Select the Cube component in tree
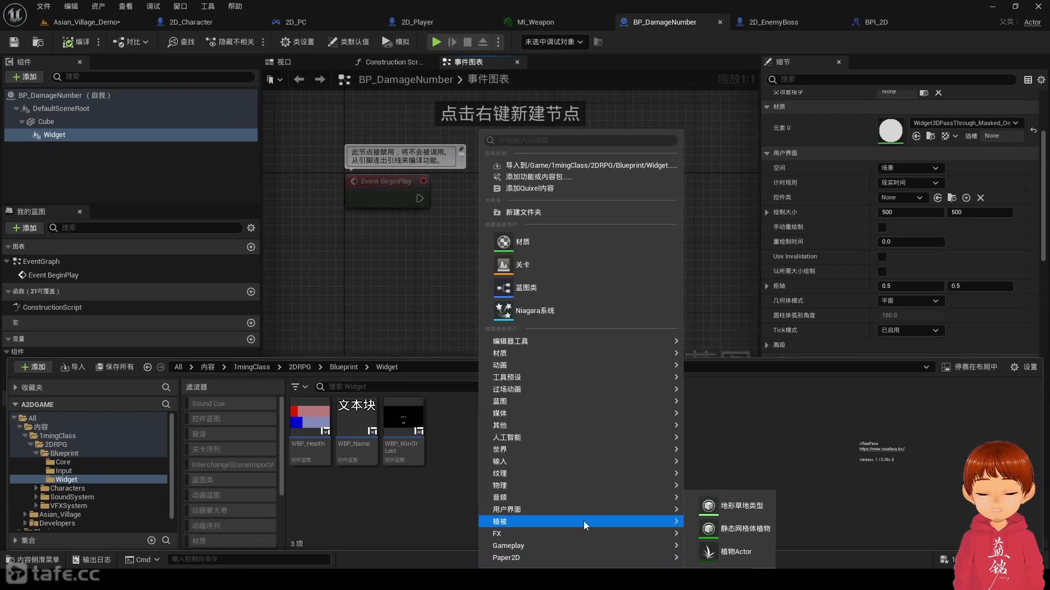The width and height of the screenshot is (1050, 590). tap(46, 122)
